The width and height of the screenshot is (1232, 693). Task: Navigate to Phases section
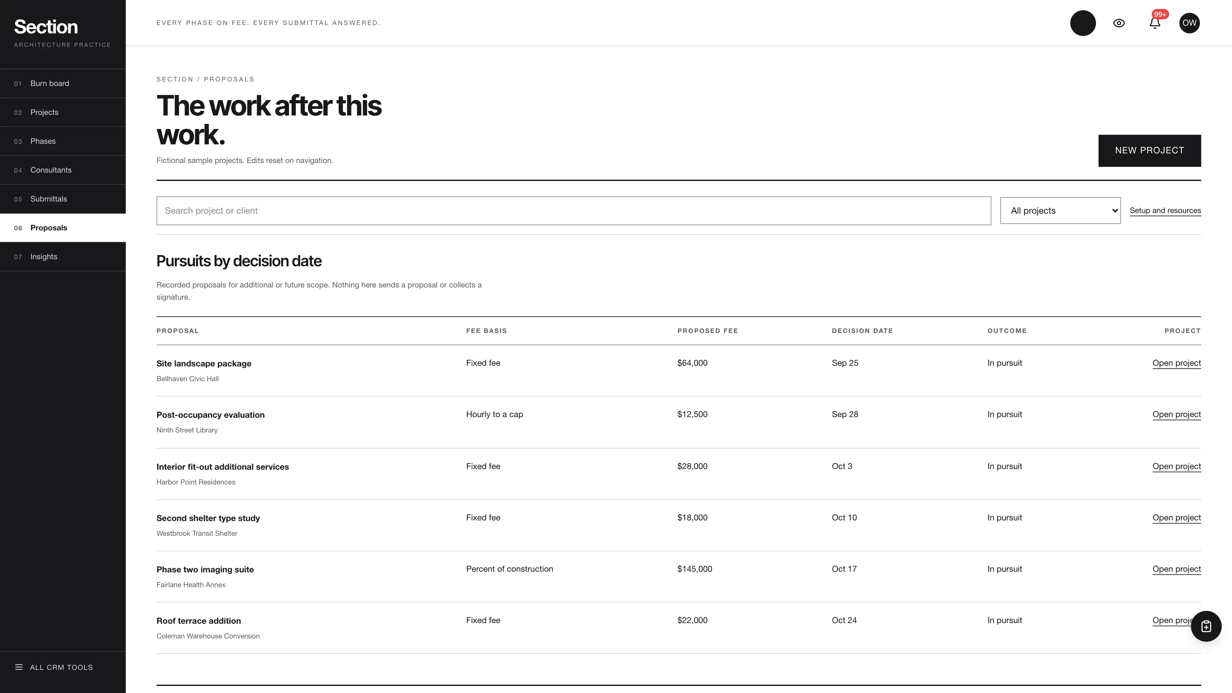(x=63, y=141)
